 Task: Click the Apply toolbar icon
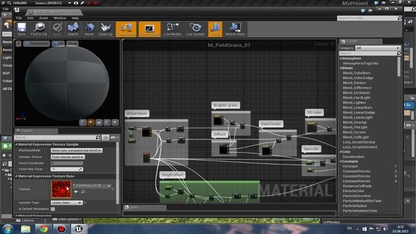(57, 29)
